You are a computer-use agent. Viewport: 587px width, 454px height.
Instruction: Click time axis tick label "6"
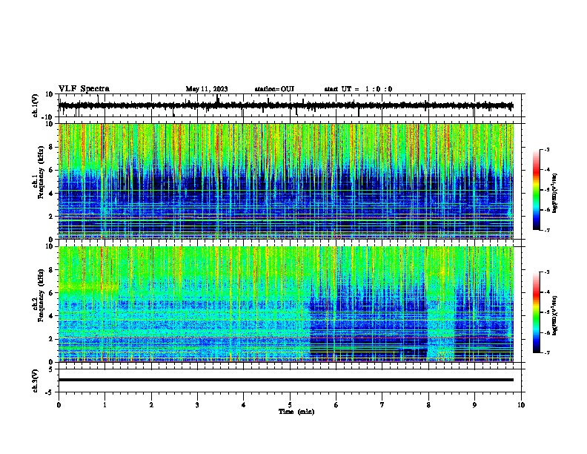(x=336, y=405)
